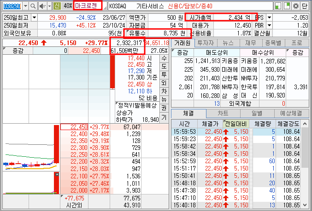Switch to the 투자자 tab
Viewport: 312px width, 211px height.
[206, 43]
